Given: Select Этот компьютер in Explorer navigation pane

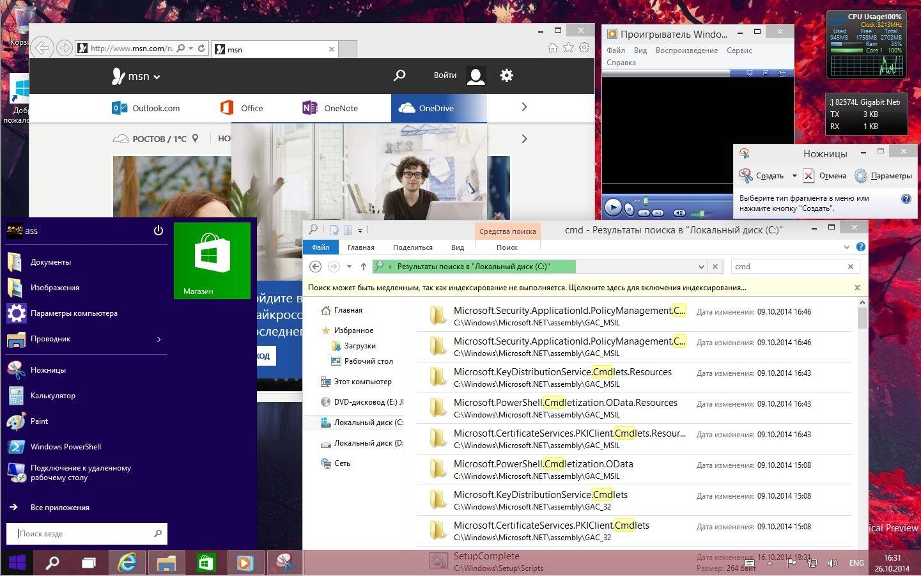Looking at the screenshot, I should [356, 382].
